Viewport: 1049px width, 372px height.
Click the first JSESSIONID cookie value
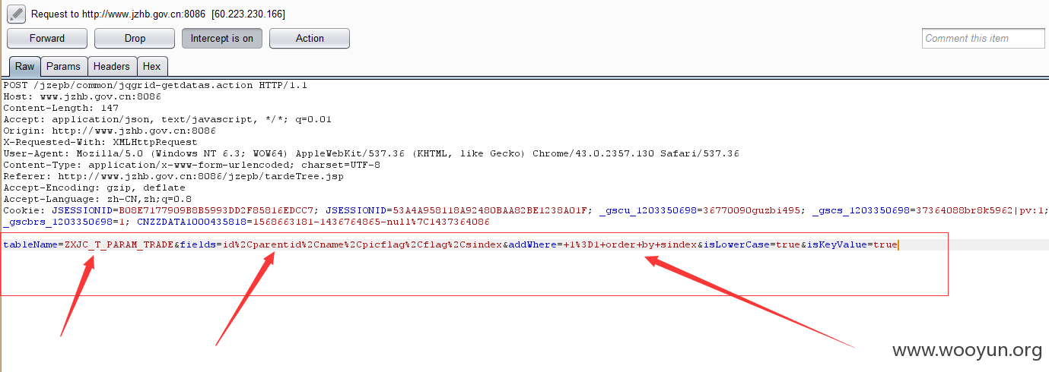[x=216, y=210]
